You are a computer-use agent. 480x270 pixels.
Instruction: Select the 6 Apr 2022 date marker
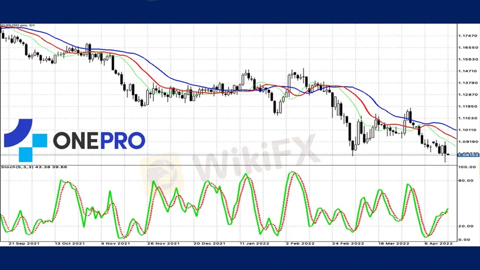tap(438, 244)
